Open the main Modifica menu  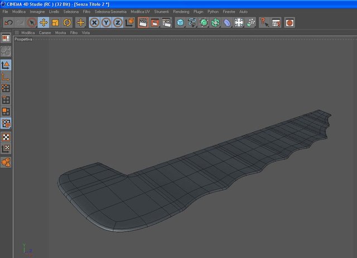coord(19,12)
